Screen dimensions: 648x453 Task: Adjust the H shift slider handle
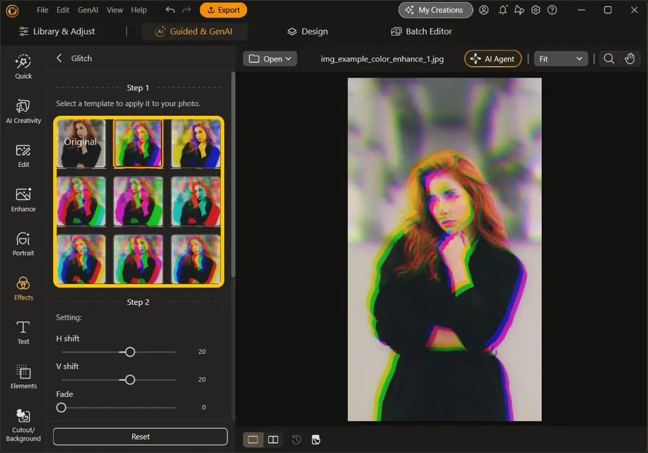point(130,352)
